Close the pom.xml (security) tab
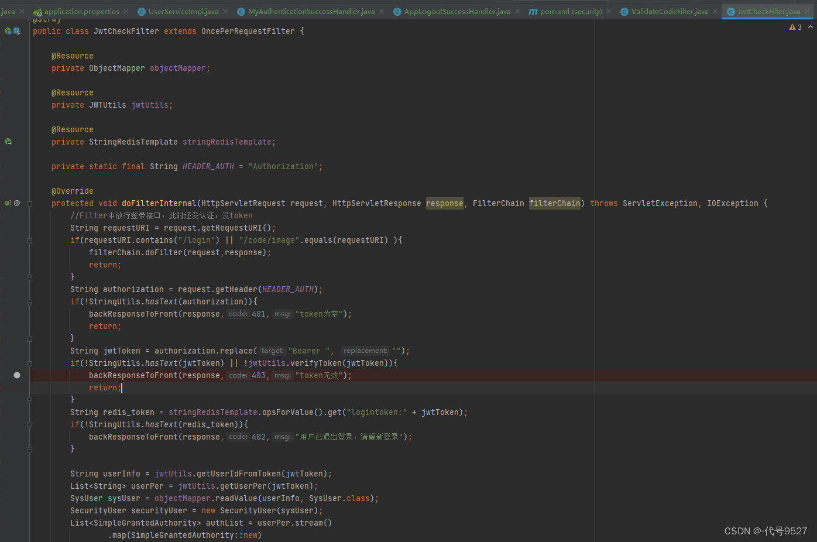This screenshot has height=542, width=817. 609,11
